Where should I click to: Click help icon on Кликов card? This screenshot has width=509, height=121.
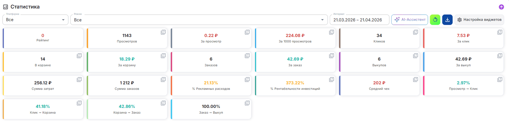pos(416,32)
